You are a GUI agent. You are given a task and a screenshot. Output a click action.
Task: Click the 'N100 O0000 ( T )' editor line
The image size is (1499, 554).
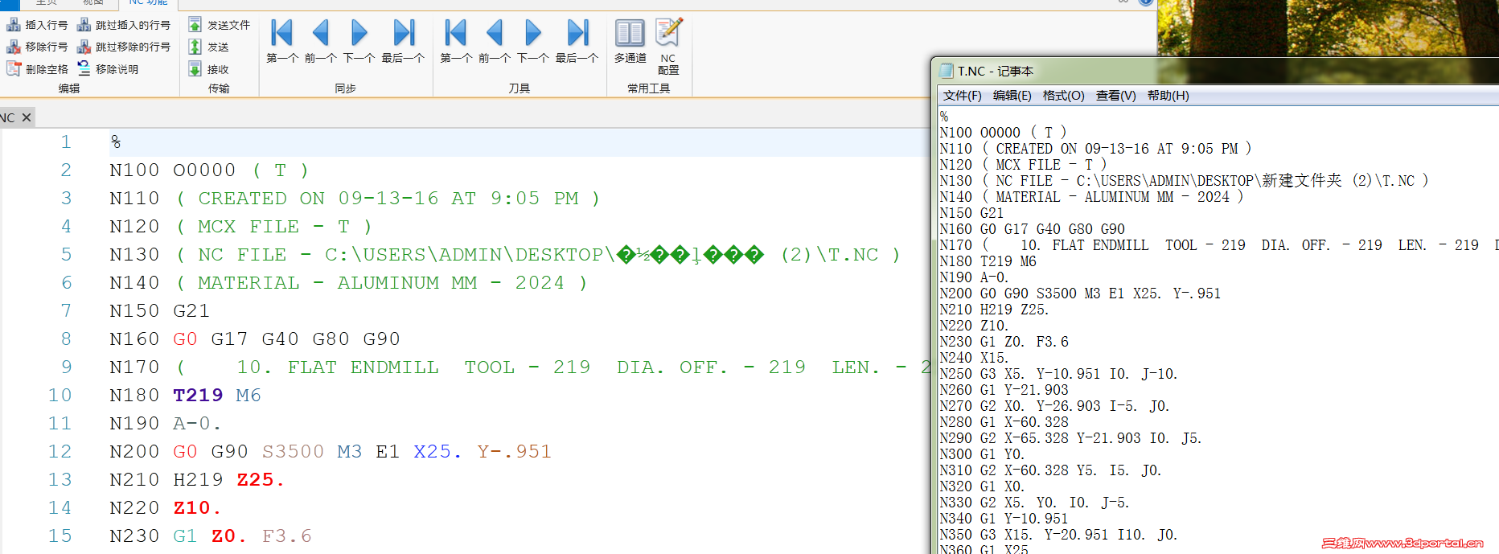(209, 170)
